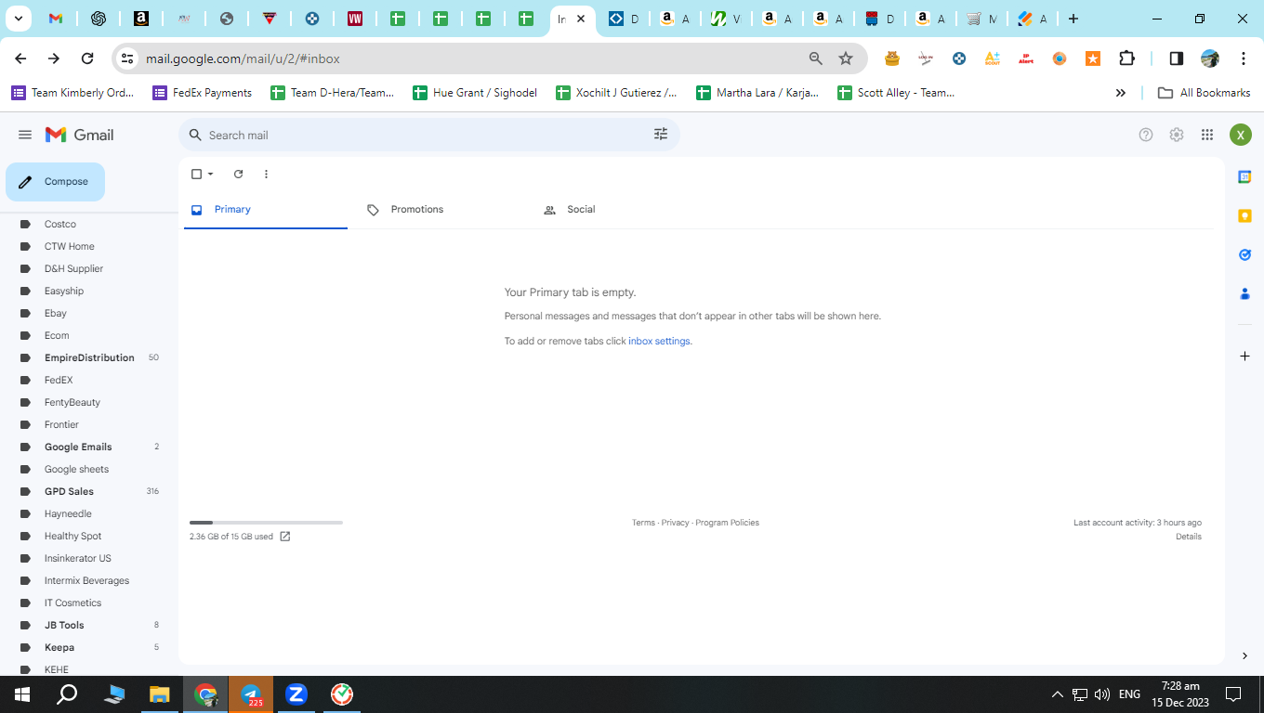Open the Privacy link

point(676,523)
